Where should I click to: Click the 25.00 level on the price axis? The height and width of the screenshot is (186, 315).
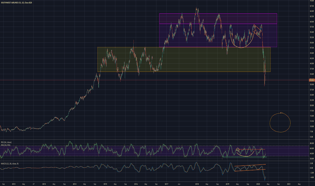[x=312, y=95]
